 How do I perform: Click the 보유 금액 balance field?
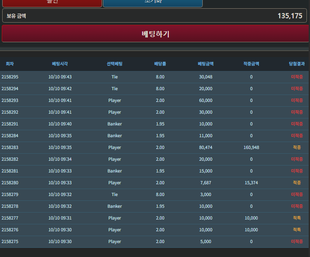154,16
